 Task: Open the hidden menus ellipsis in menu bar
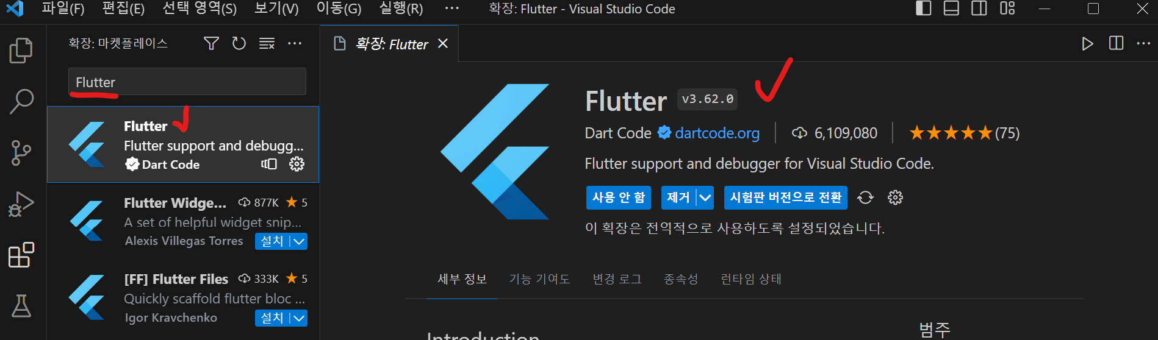[451, 9]
